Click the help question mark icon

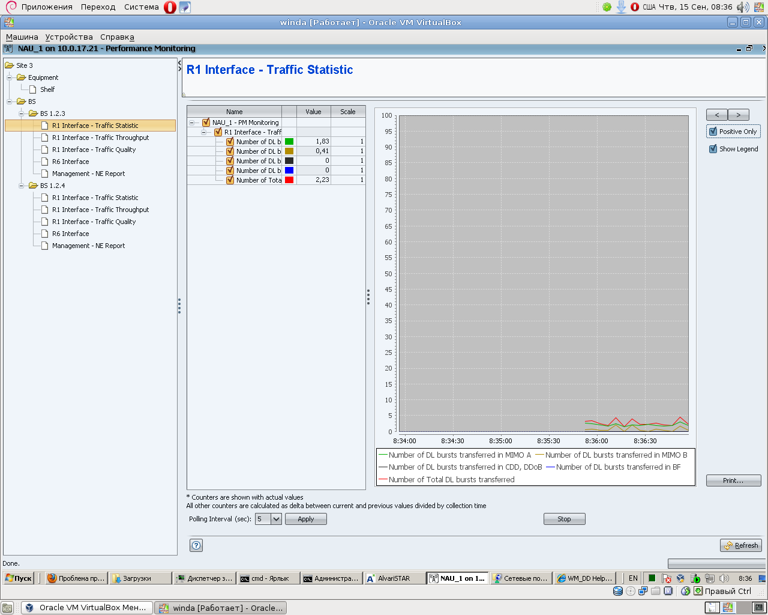(x=196, y=545)
